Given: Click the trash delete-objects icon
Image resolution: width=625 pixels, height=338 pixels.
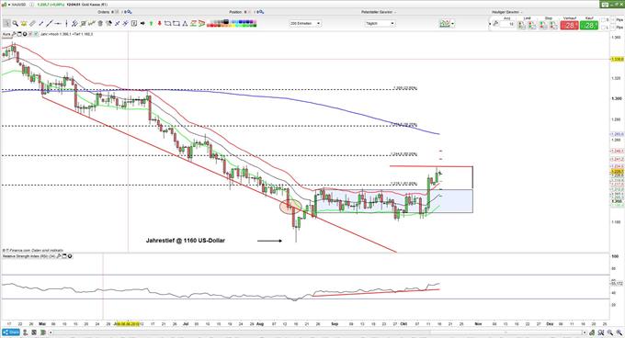Looking at the screenshot, I should pos(100,24).
